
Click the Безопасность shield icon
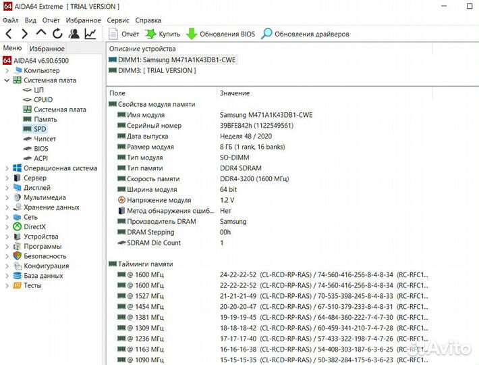18,255
